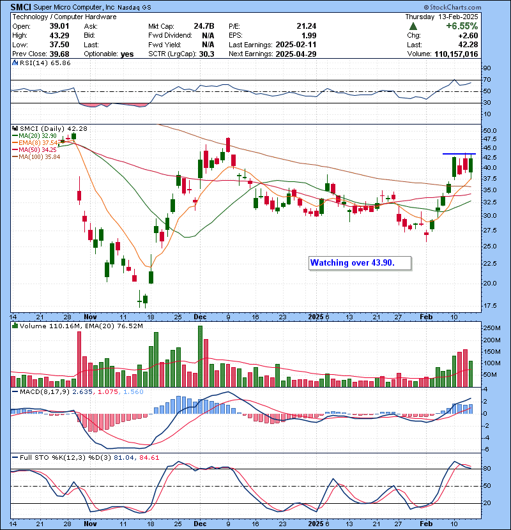This screenshot has height=530, width=511.
Task: Click the Fwd Yield N/A value
Action: point(208,45)
